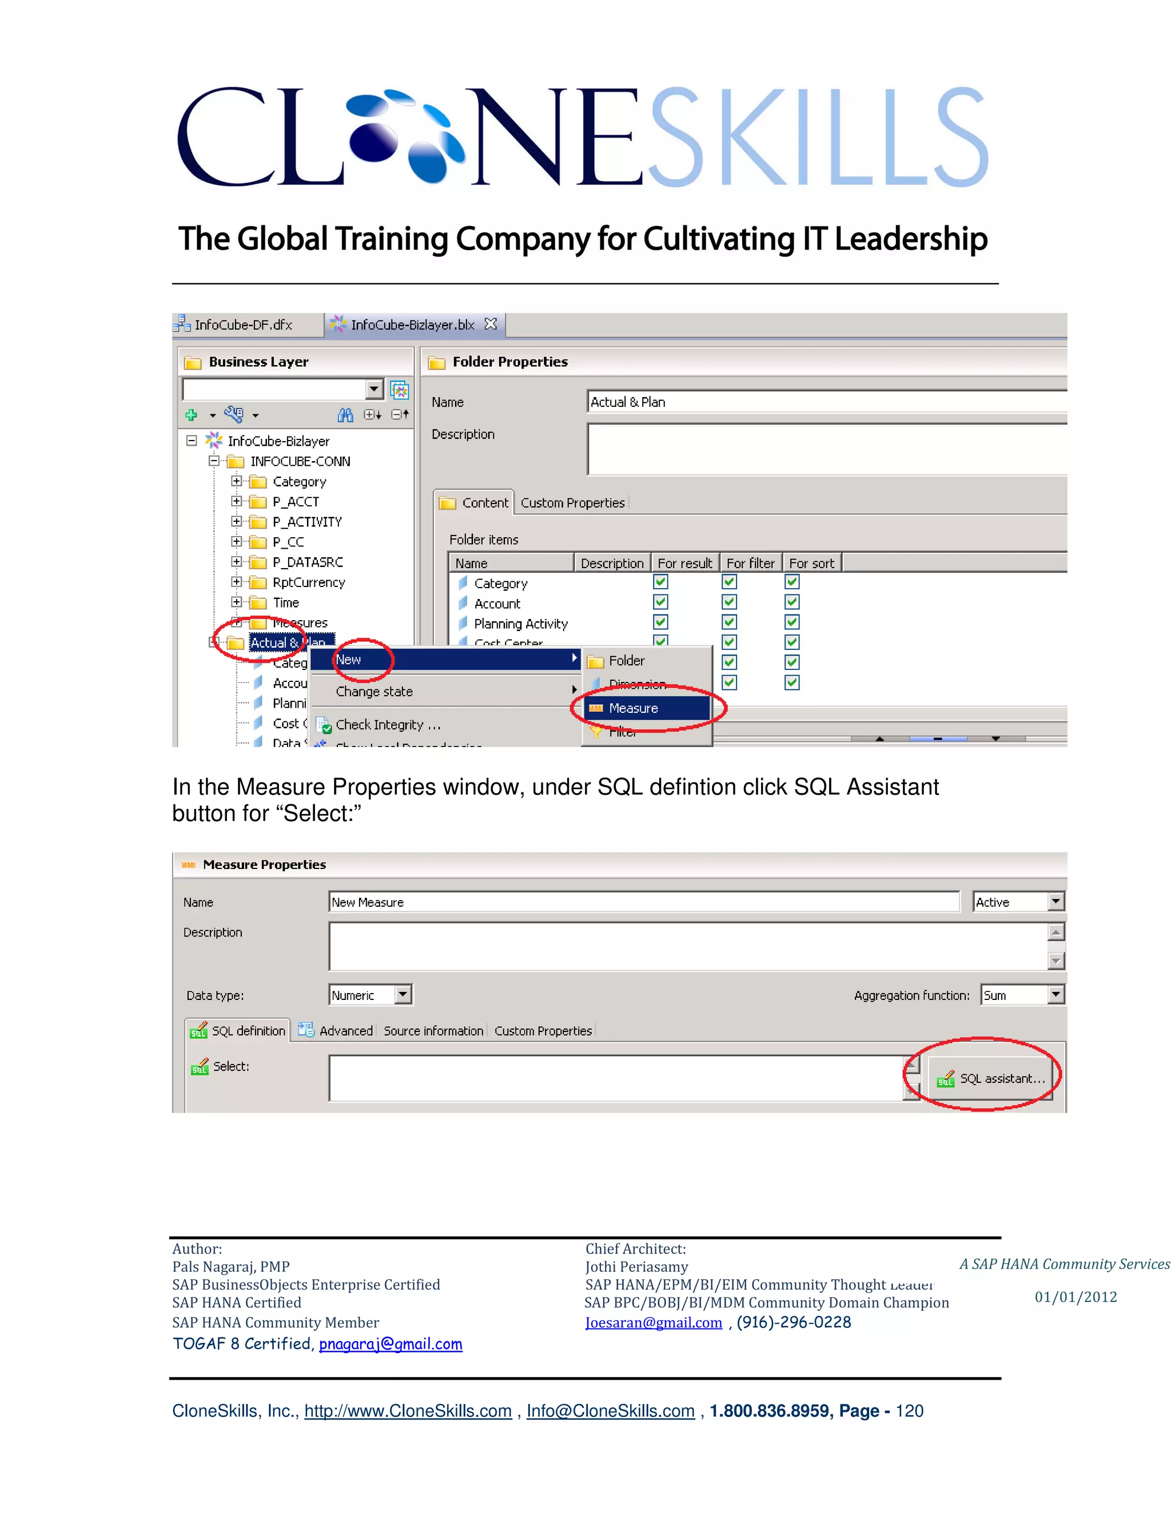Switch to the SQL definition tab
Screen dimensions: 1171x1516
(x=237, y=1031)
